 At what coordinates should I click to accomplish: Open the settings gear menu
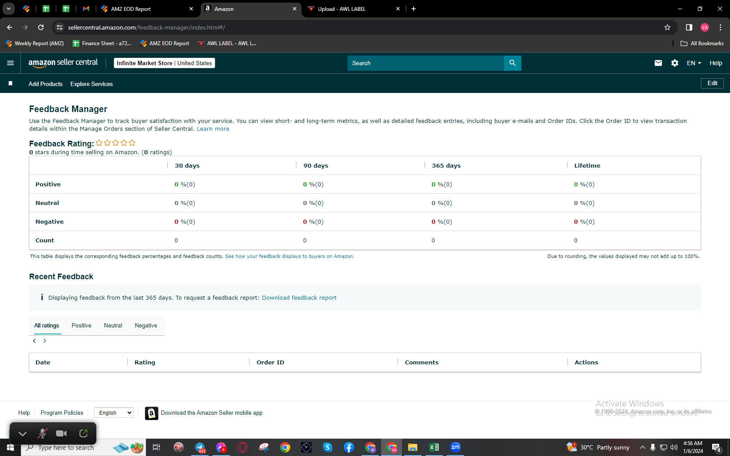point(675,63)
